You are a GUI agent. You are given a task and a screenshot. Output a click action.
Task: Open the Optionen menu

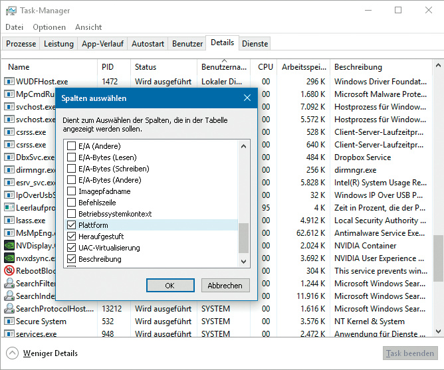pos(49,27)
